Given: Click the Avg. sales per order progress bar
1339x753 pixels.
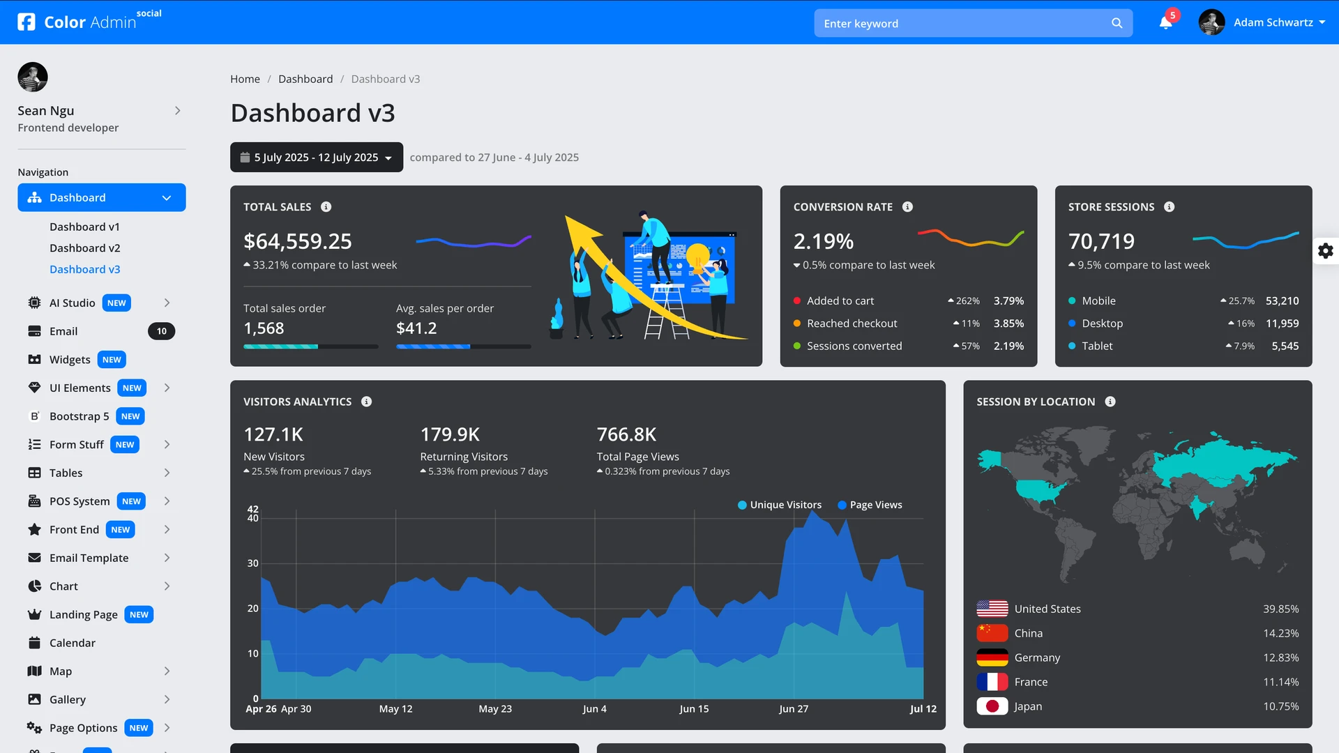Looking at the screenshot, I should pyautogui.click(x=463, y=347).
